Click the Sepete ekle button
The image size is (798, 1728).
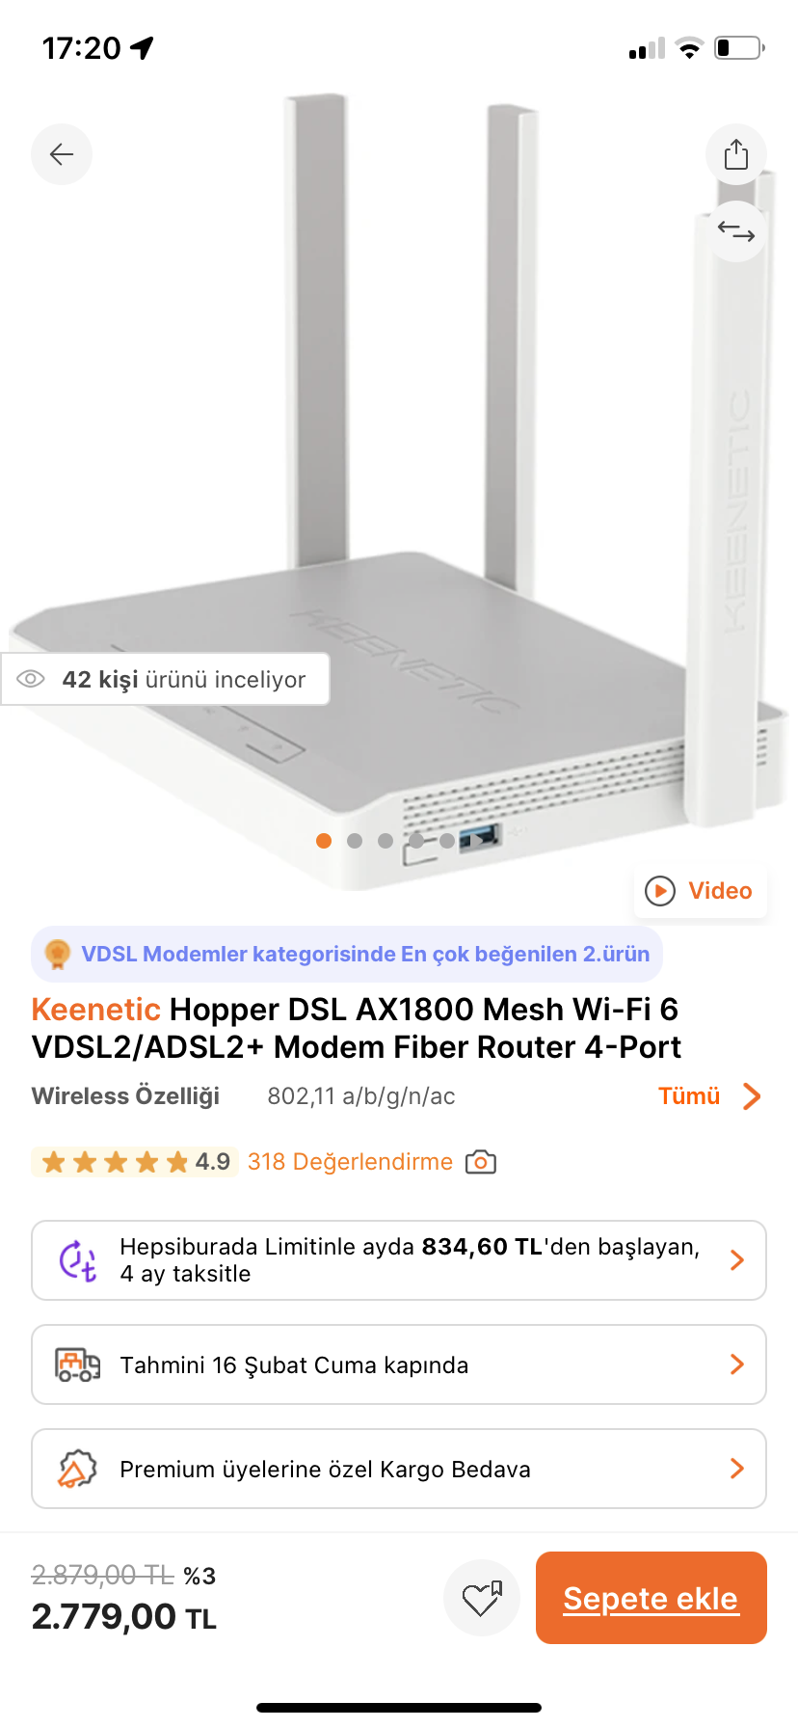[652, 1598]
